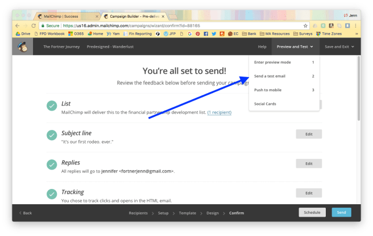This screenshot has width=373, height=236.
Task: Click the Replies green checkmark icon
Action: [x=52, y=165]
